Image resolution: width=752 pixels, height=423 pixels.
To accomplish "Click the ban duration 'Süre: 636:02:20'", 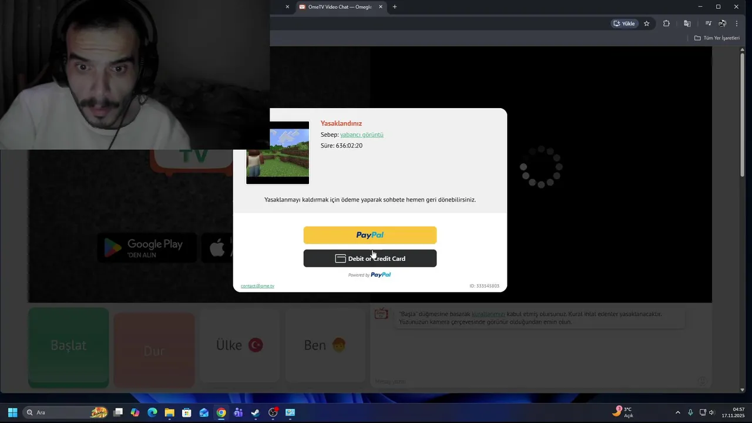I will (341, 146).
